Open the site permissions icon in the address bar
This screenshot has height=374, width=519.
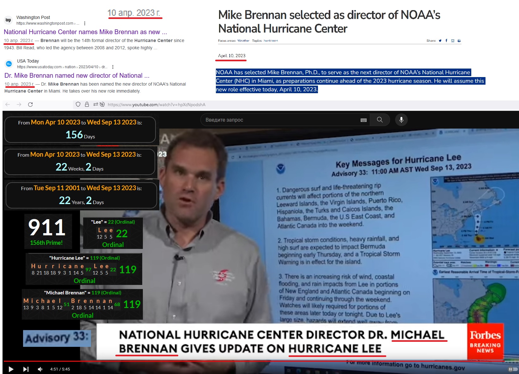tap(95, 105)
